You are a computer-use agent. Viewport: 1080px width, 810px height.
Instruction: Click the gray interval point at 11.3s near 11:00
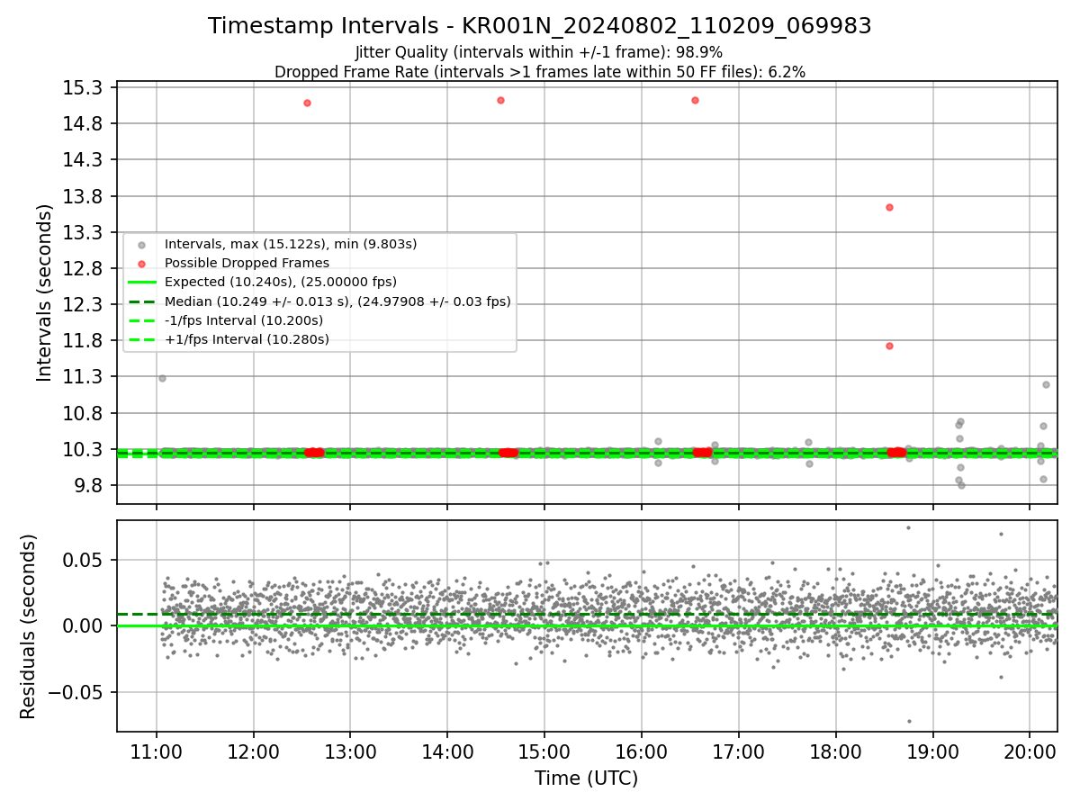tap(162, 378)
